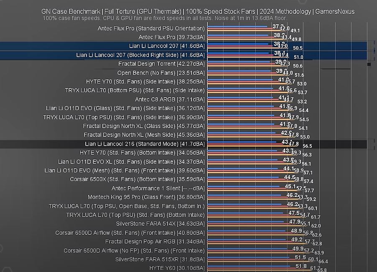Select the HYTE Y60 [30.10dBA] label
This screenshot has height=272, width=377.
(177, 268)
